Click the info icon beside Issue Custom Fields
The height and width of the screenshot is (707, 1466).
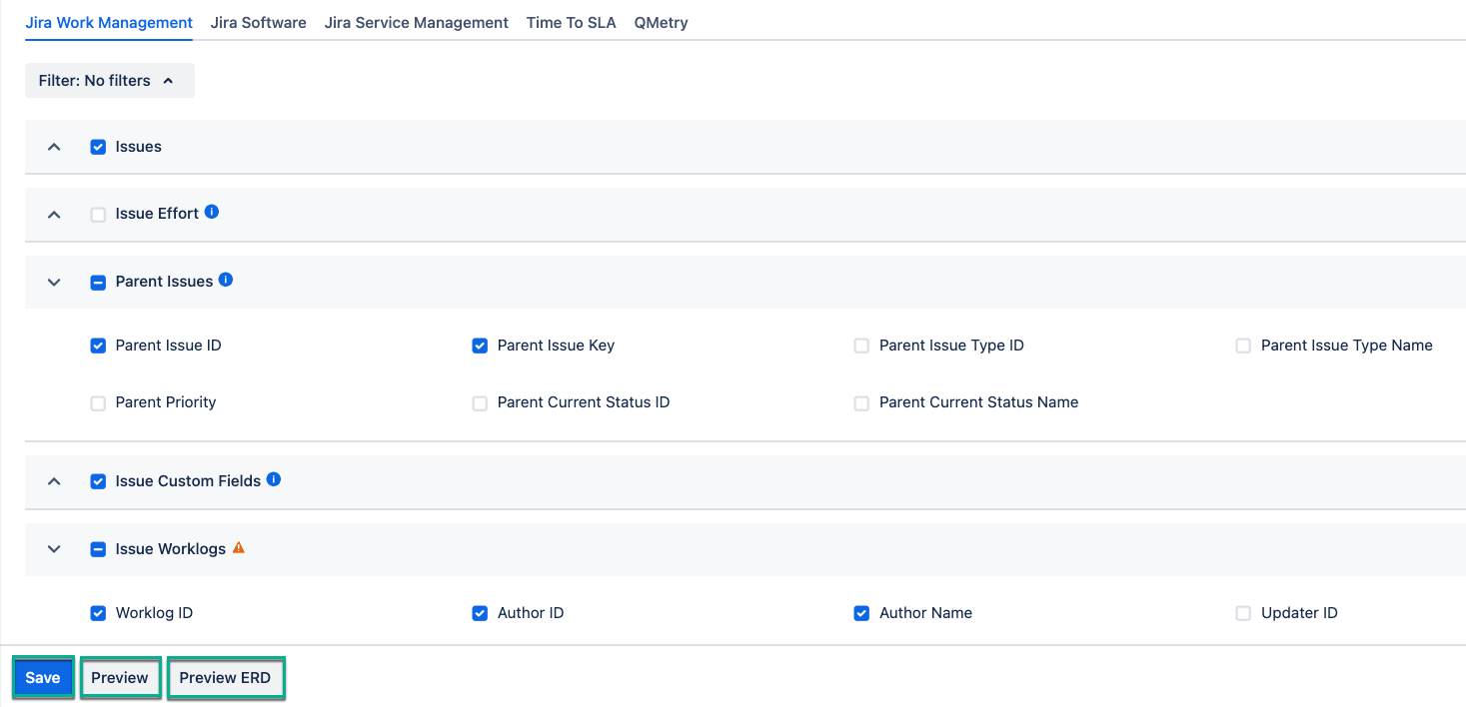[273, 479]
